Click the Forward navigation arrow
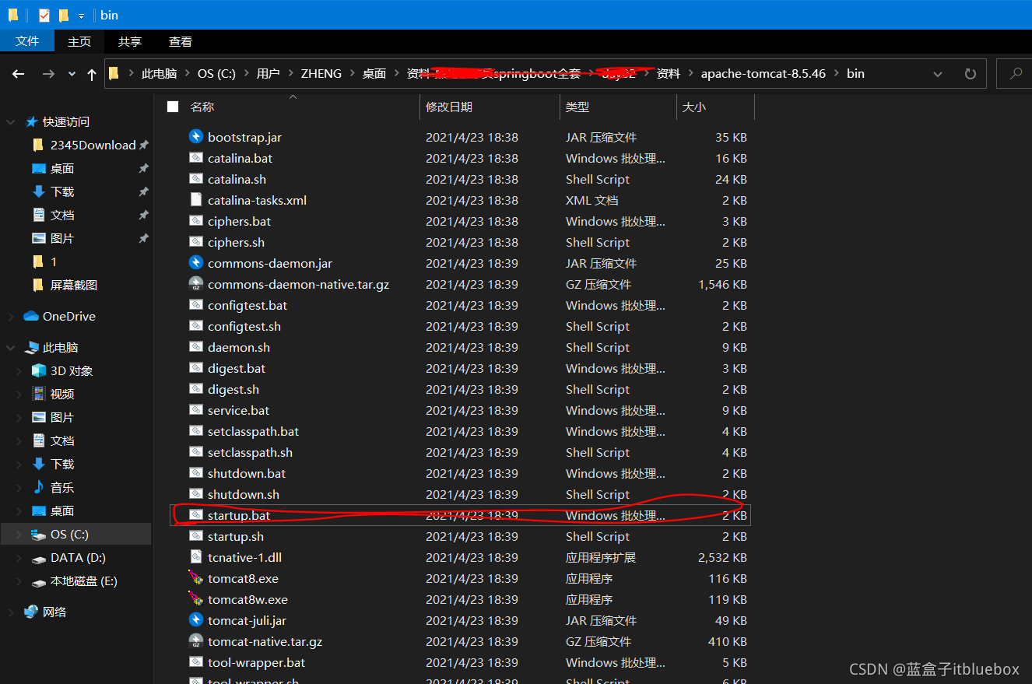 [x=48, y=74]
